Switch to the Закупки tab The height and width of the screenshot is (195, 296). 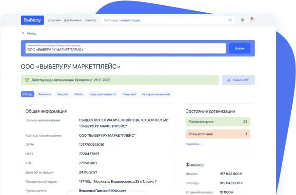(62, 94)
